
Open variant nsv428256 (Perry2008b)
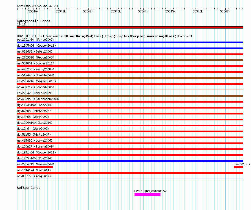point(36,69)
